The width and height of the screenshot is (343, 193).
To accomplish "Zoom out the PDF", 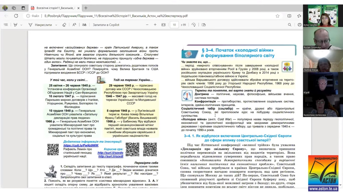I will (147, 25).
